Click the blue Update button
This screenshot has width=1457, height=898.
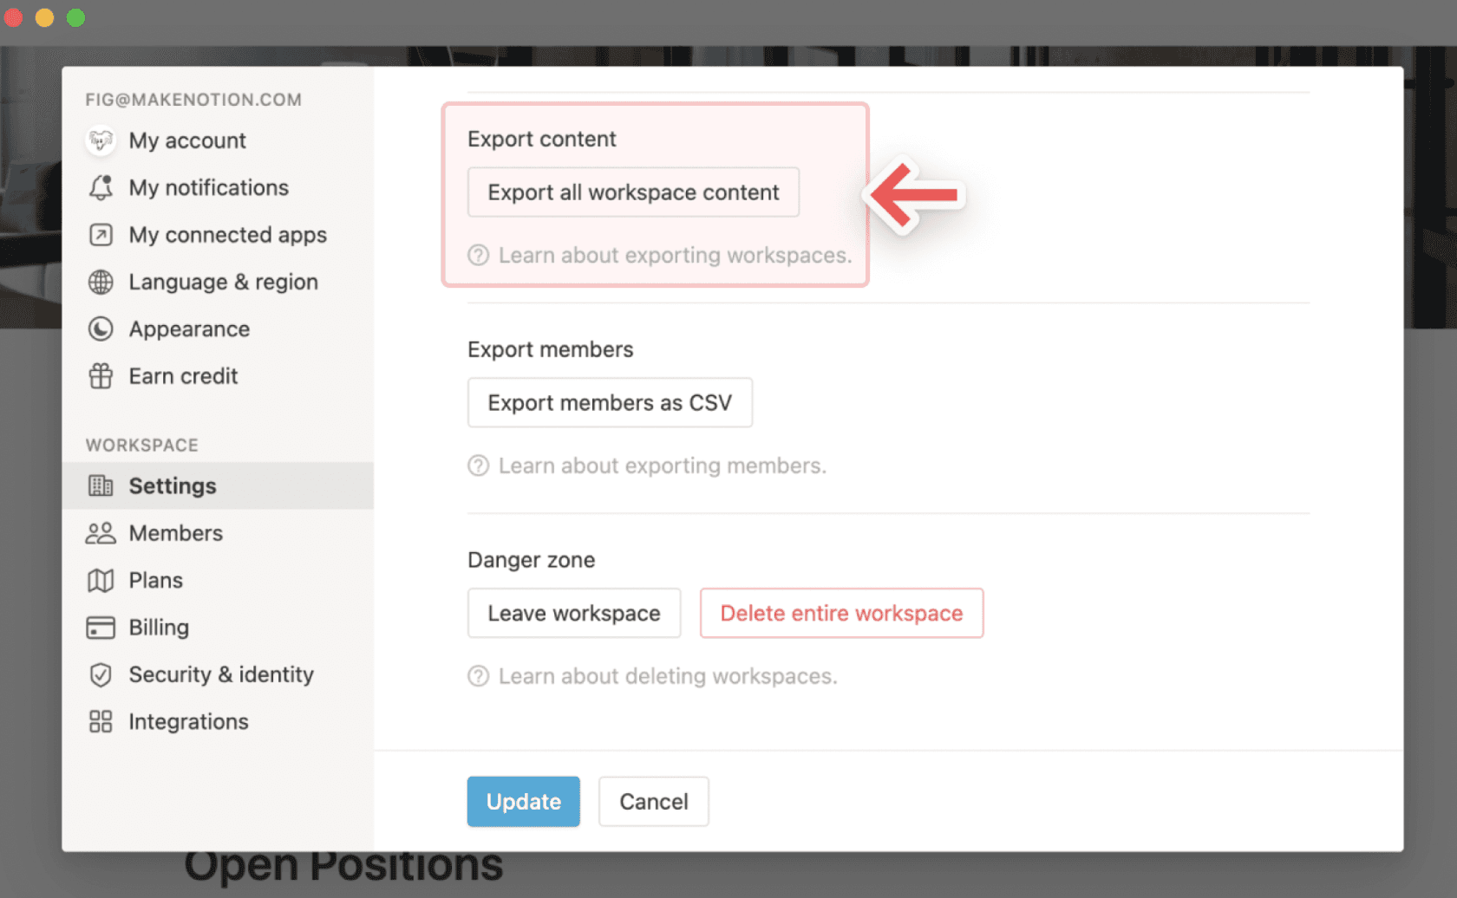523,802
